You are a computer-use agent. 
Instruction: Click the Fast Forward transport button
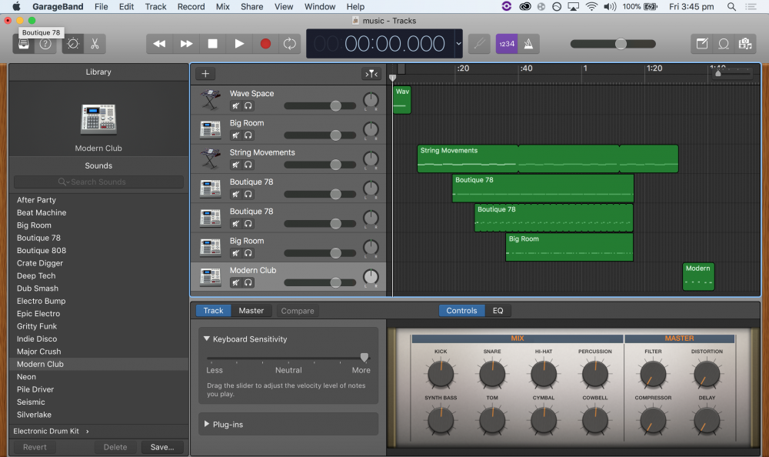point(186,44)
